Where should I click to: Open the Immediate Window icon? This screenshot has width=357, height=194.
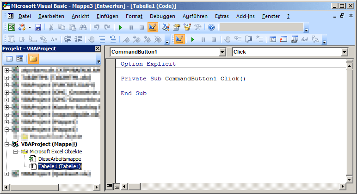(x=283, y=40)
